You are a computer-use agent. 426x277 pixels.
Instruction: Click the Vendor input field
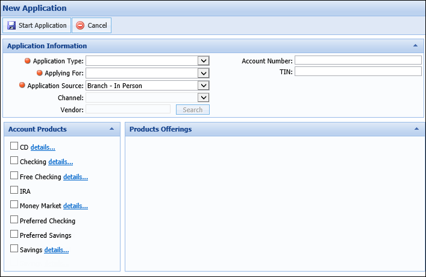click(x=128, y=109)
